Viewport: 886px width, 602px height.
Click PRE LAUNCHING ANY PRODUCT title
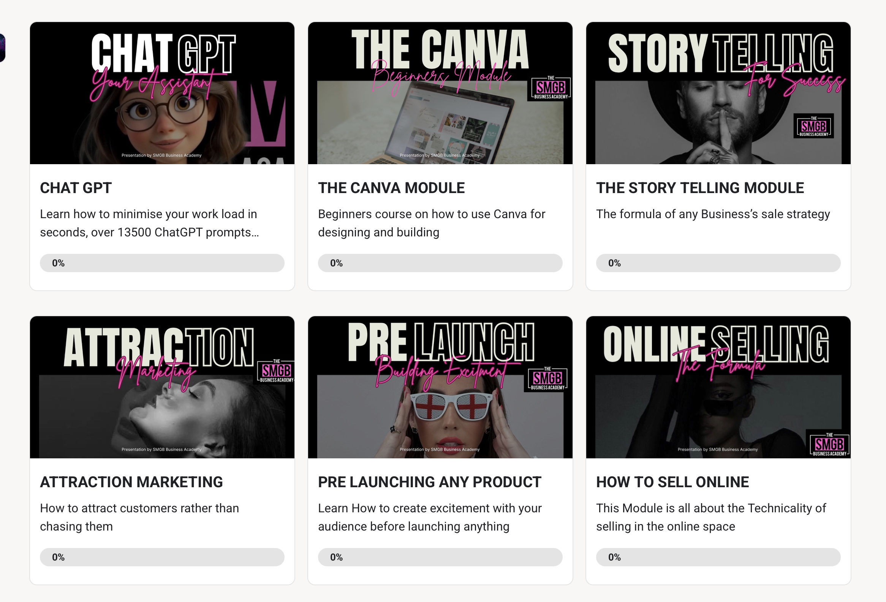point(429,482)
